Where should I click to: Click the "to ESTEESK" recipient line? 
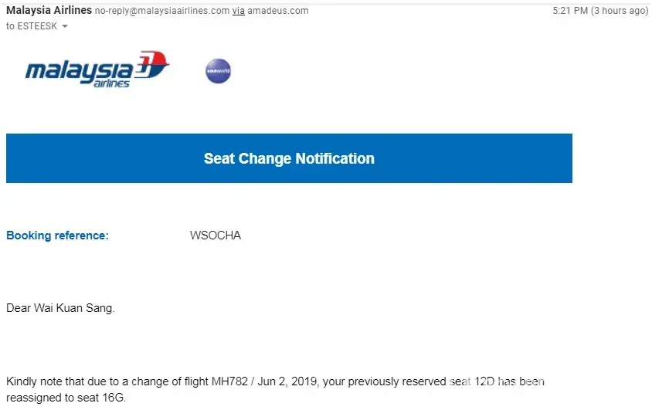[31, 25]
